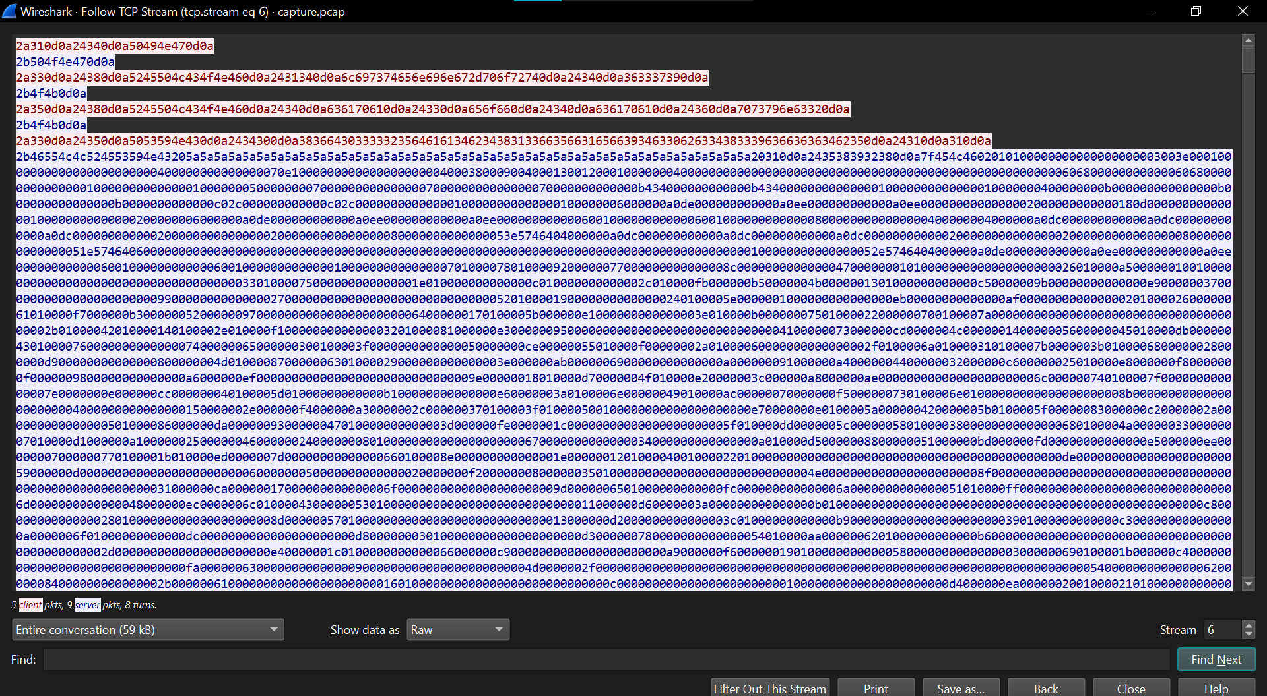
Task: Click client line starting 2a330d0a24350d0a5053594e43
Action: pyautogui.click(x=504, y=140)
